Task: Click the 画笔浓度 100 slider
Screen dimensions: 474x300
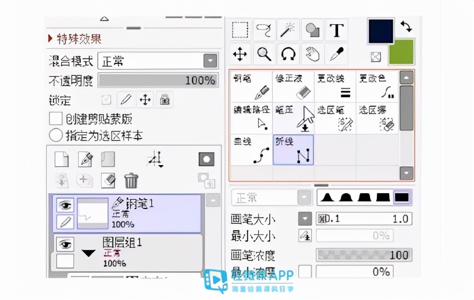Action: pyautogui.click(x=364, y=255)
